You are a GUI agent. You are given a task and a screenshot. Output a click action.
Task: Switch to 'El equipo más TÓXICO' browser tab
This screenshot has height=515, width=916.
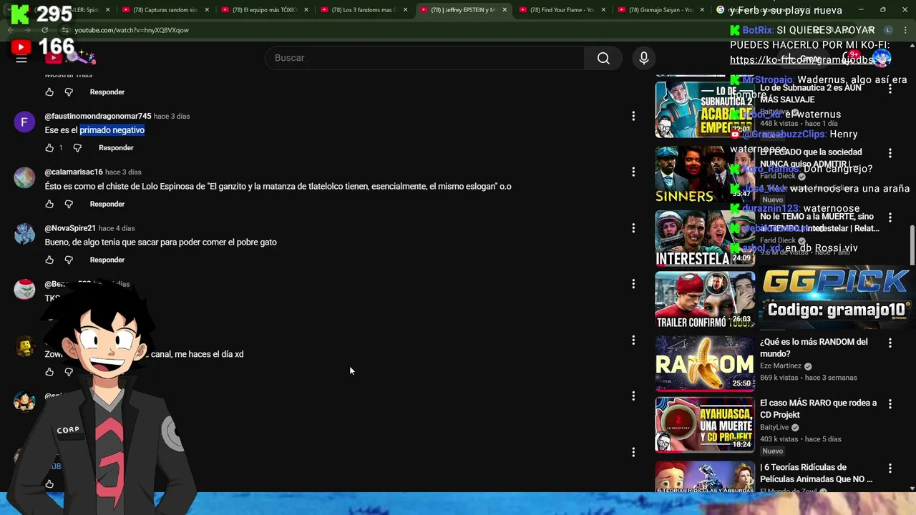[x=263, y=10]
